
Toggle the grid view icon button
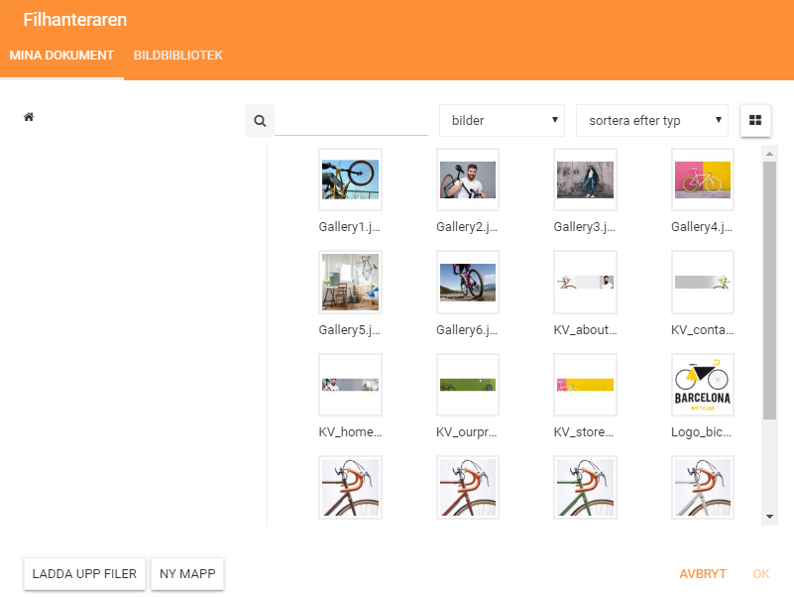tap(755, 120)
